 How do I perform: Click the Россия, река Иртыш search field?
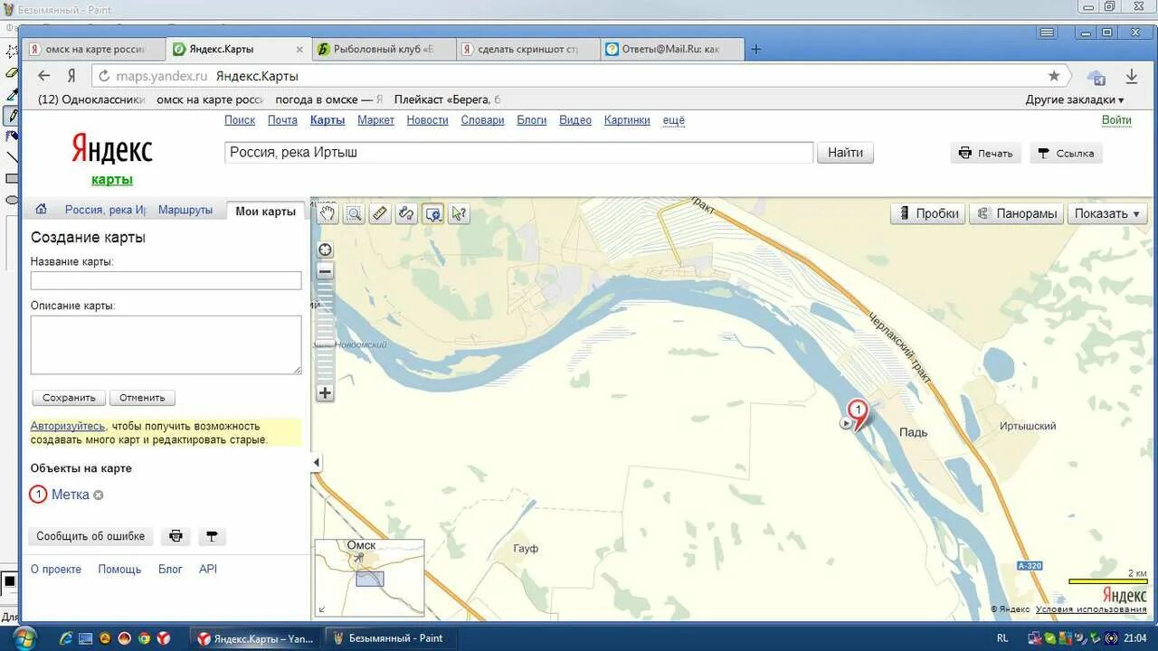pos(519,153)
